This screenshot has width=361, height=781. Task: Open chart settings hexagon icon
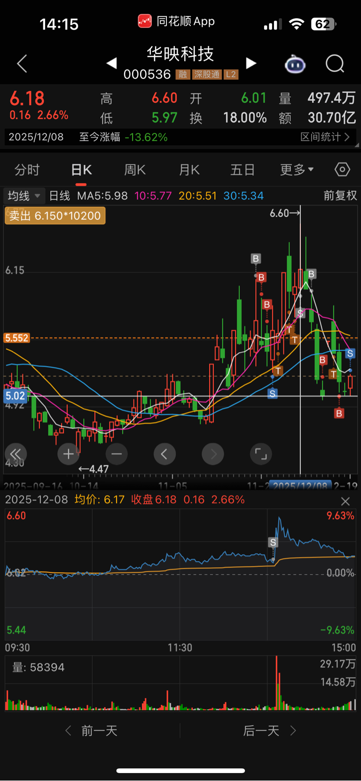(x=342, y=170)
